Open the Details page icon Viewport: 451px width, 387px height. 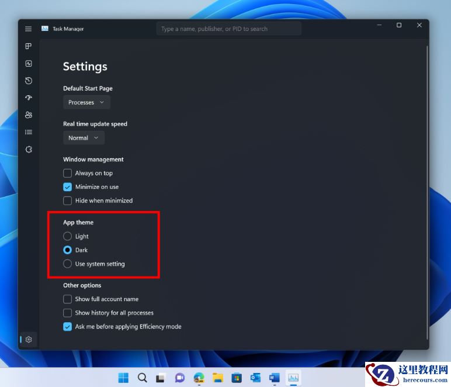coord(29,132)
